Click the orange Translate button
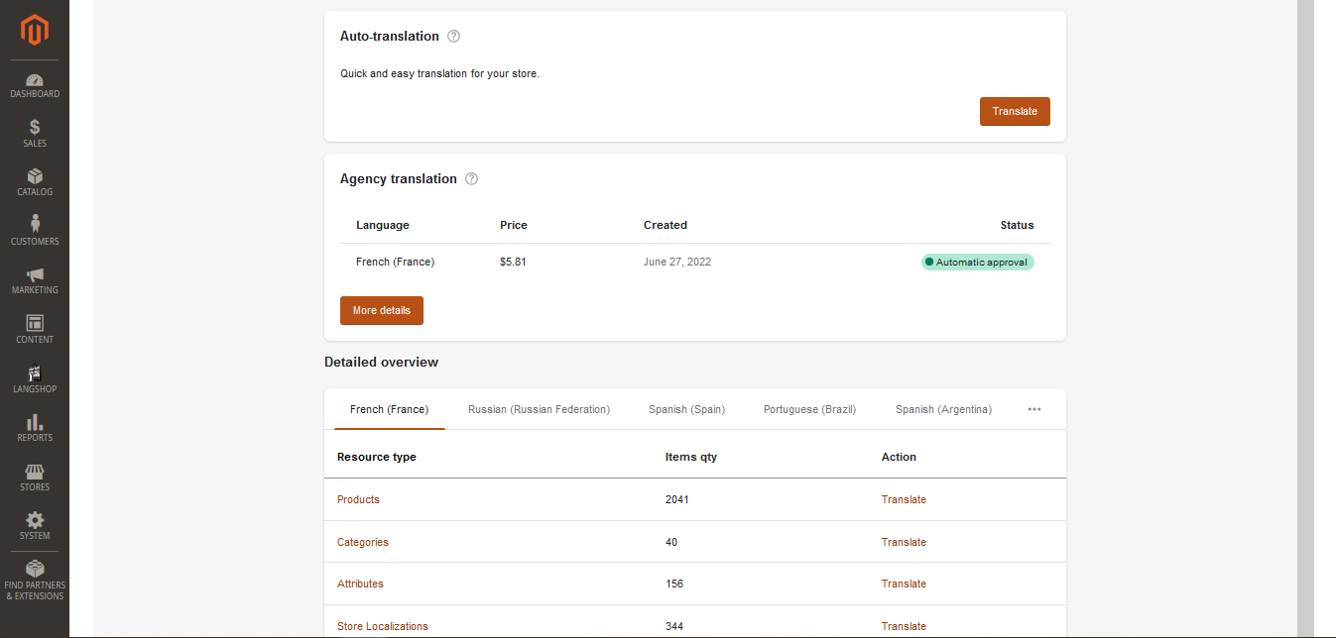This screenshot has height=638, width=1336. [1015, 112]
